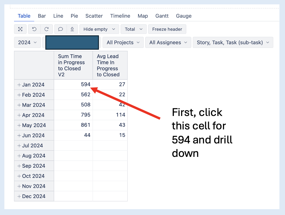The height and width of the screenshot is (215, 285).
Task: Click the undo arrow icon
Action: [x=34, y=29]
